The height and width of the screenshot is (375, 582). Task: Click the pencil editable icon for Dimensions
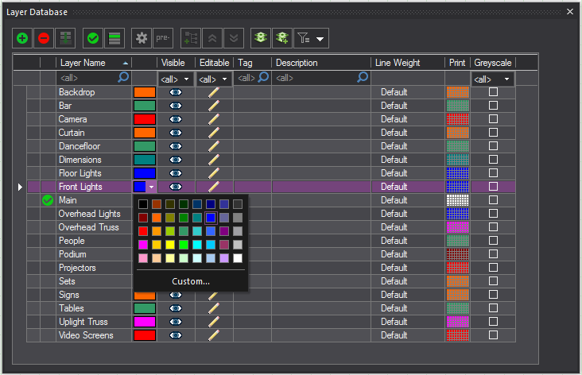pyautogui.click(x=213, y=160)
